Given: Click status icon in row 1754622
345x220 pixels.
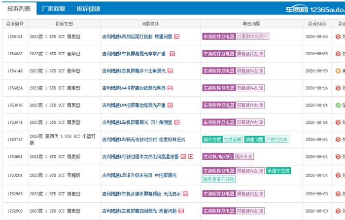Looking at the screenshot, I should (338, 54).
